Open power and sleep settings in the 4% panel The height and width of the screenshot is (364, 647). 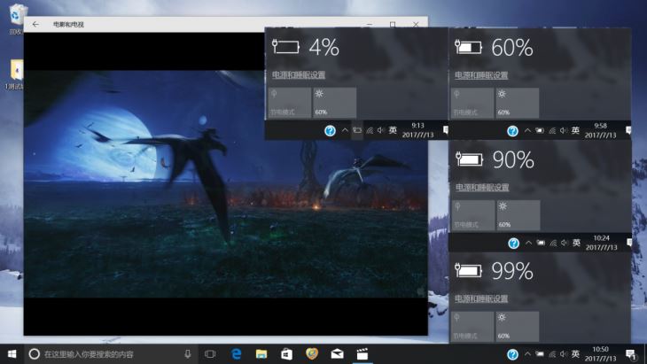(299, 74)
